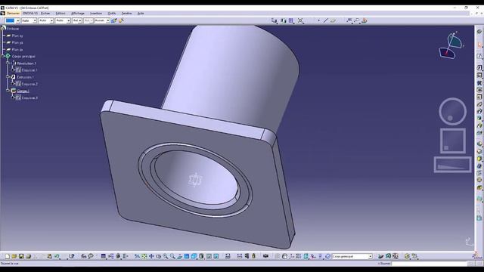Click the fx Formula icon
The width and height of the screenshot is (484, 272).
coord(84,256)
